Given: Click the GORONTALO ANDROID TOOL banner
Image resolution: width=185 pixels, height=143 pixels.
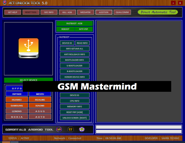Looking at the screenshot, I should [x=29, y=129].
